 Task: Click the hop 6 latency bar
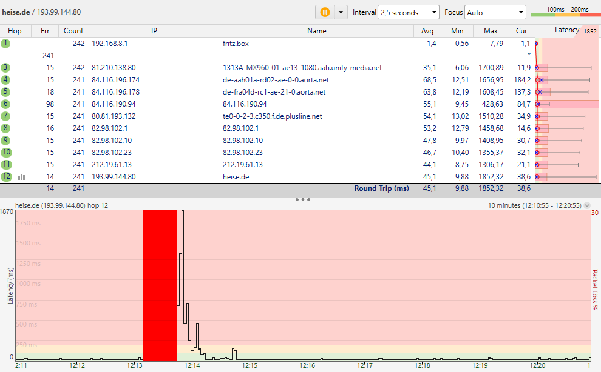click(568, 104)
